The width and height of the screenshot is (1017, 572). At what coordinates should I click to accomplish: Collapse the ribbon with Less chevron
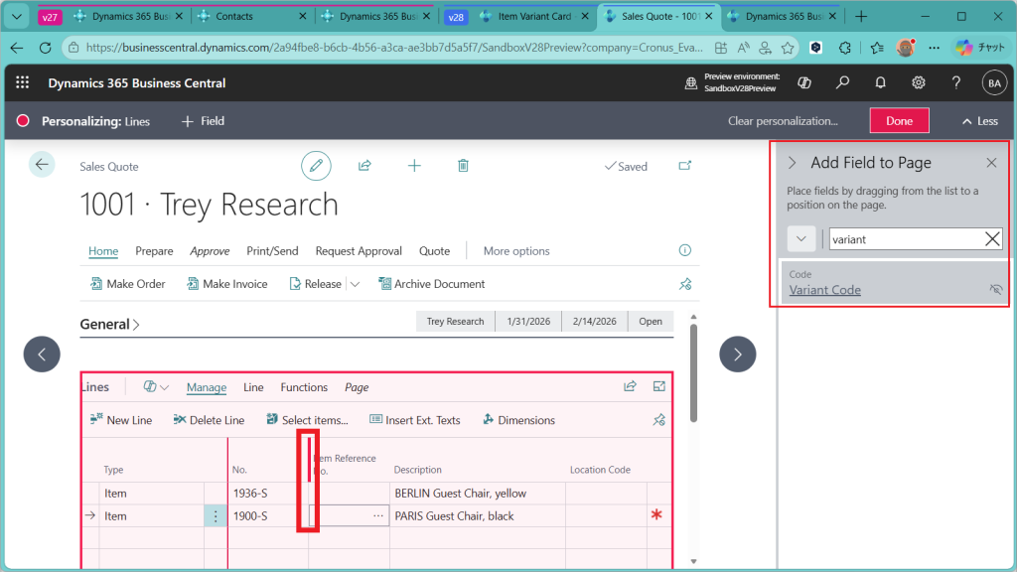(x=979, y=121)
